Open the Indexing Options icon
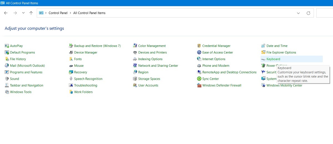333x144 pixels. coord(135,59)
